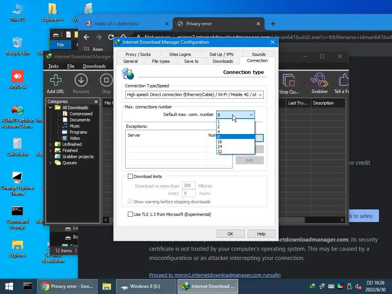
Task: Click muted volume icon in tray
Action: tap(358, 286)
